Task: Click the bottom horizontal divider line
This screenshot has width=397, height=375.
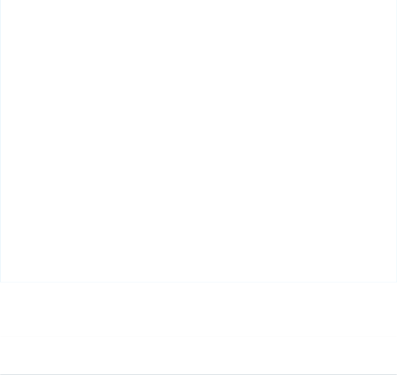Action: [198, 374]
